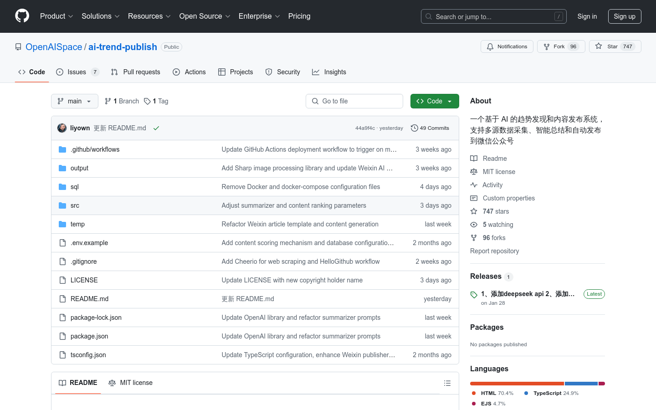Screen dimensions: 656x410
Task: Open the sql folder
Action: [75, 187]
